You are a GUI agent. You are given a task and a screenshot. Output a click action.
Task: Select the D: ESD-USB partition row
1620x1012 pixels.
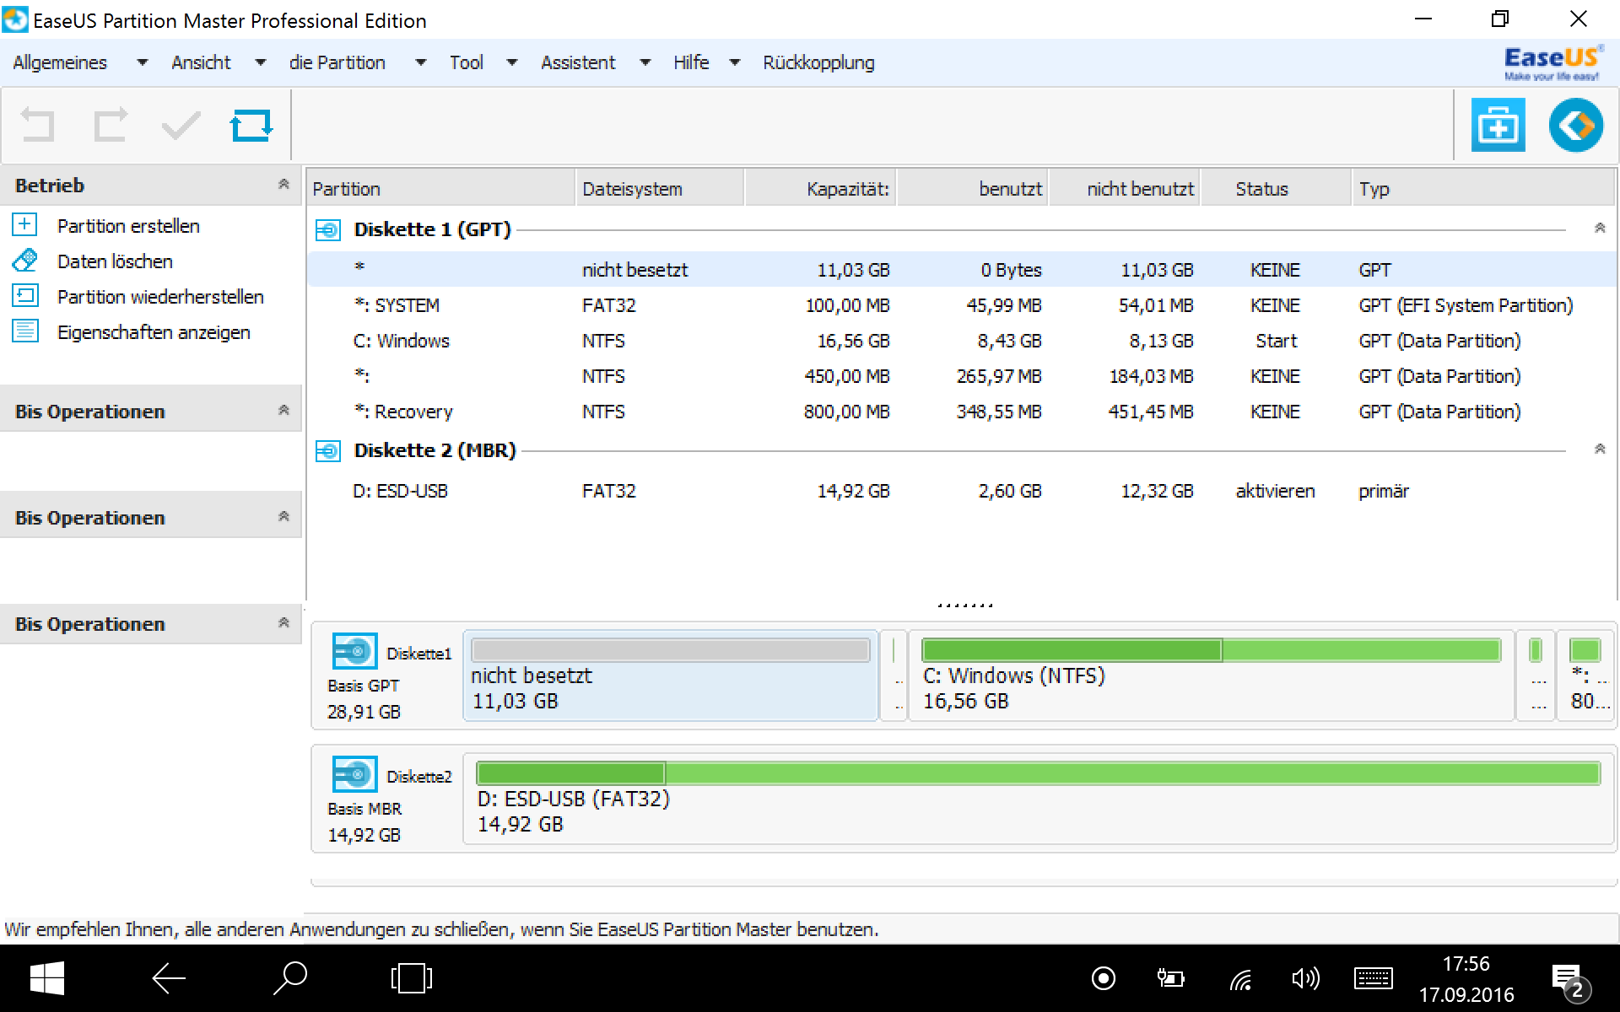pos(400,491)
